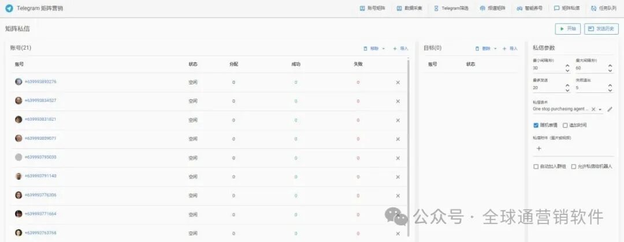Open account link +639993771664
This screenshot has height=242, width=624.
pos(40,214)
